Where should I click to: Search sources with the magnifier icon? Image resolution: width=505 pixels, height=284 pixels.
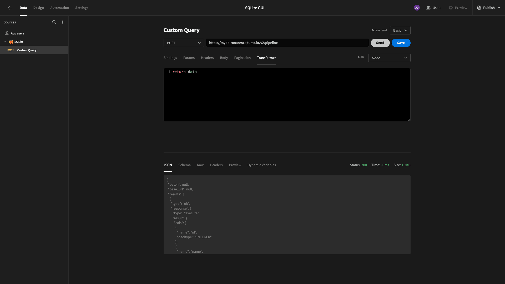(54, 22)
